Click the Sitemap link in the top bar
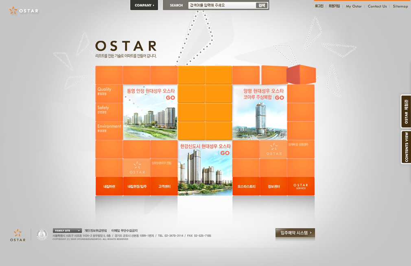This screenshot has height=266, width=411. (x=400, y=6)
